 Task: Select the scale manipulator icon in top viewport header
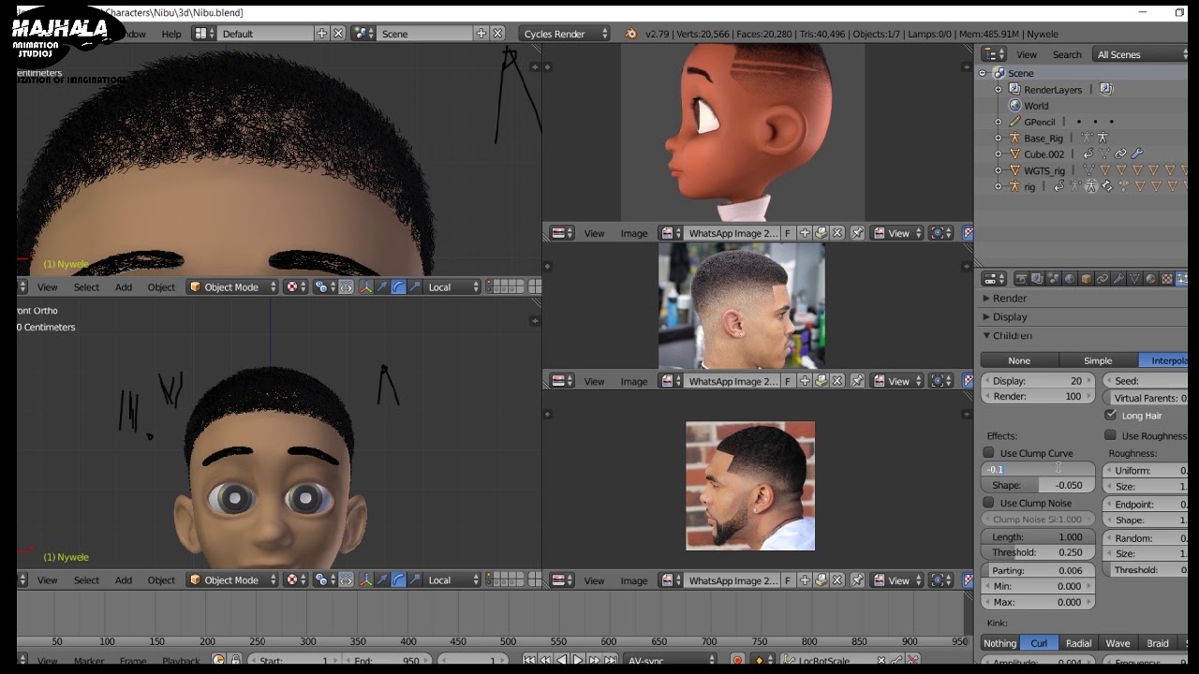414,287
